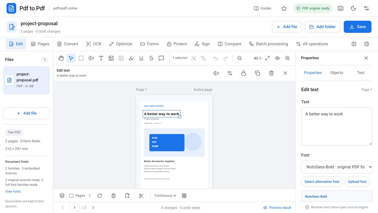Click Select alternative font button
Image resolution: width=378 pixels, height=213 pixels.
click(x=322, y=182)
